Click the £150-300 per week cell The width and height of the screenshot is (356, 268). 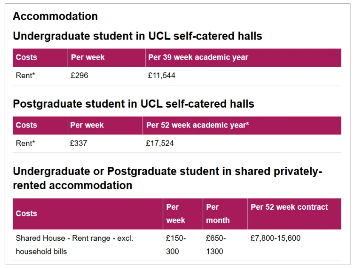[176, 245]
